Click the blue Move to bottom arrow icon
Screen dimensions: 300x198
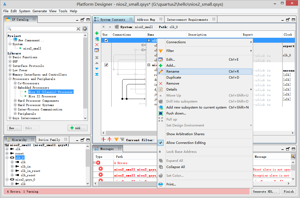tap(97, 74)
